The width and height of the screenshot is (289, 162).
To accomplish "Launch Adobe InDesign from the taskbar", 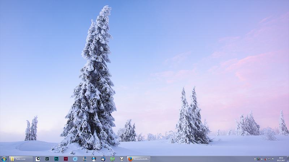I will 66,159.
